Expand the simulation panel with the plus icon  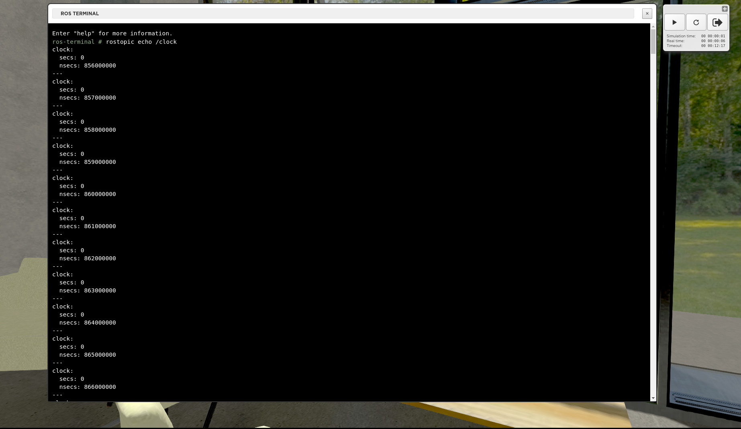[x=725, y=9]
